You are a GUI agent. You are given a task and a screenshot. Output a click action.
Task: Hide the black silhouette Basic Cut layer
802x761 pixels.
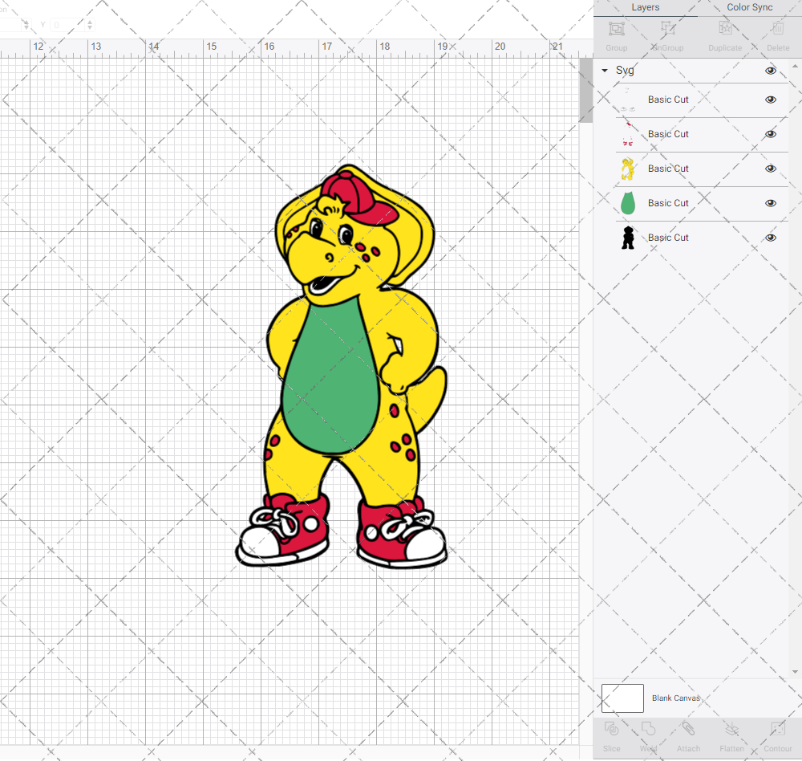[x=771, y=238]
